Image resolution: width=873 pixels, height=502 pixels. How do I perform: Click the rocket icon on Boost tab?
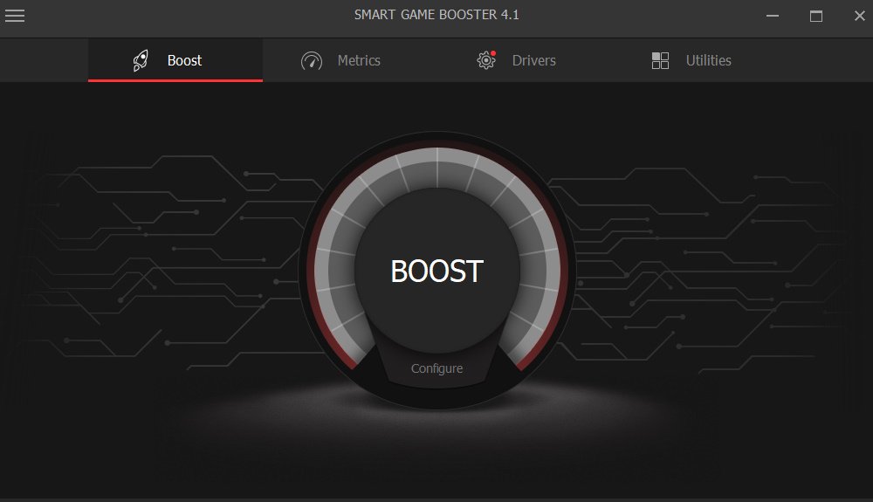pos(141,60)
